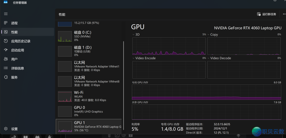Click the 8.0 GB dedicated memory limit label
The image size is (286, 138).
pos(278,82)
